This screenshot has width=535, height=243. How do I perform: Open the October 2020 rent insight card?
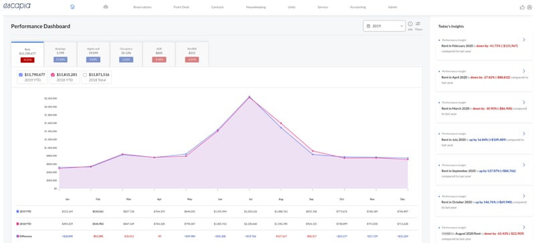click(484, 203)
